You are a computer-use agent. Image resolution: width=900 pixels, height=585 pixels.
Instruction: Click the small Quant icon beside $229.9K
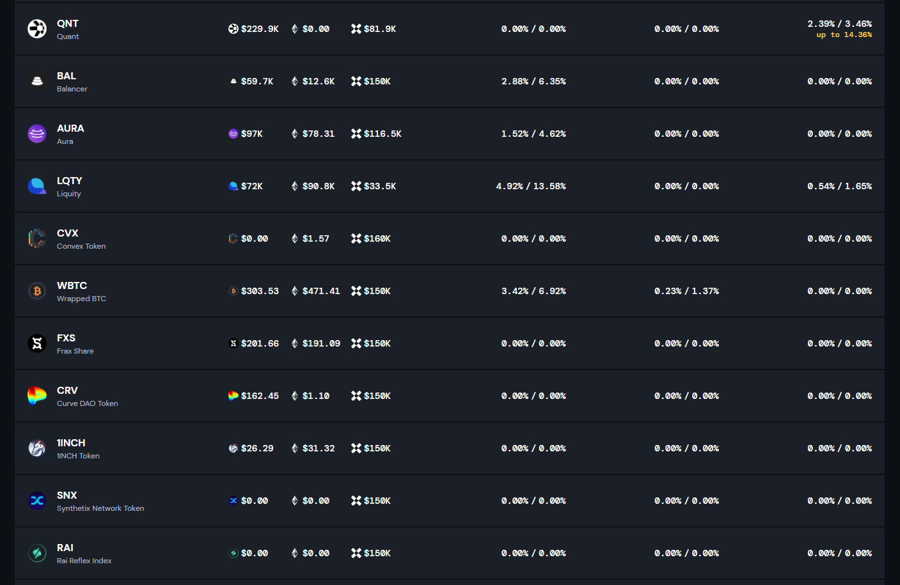[x=233, y=29]
